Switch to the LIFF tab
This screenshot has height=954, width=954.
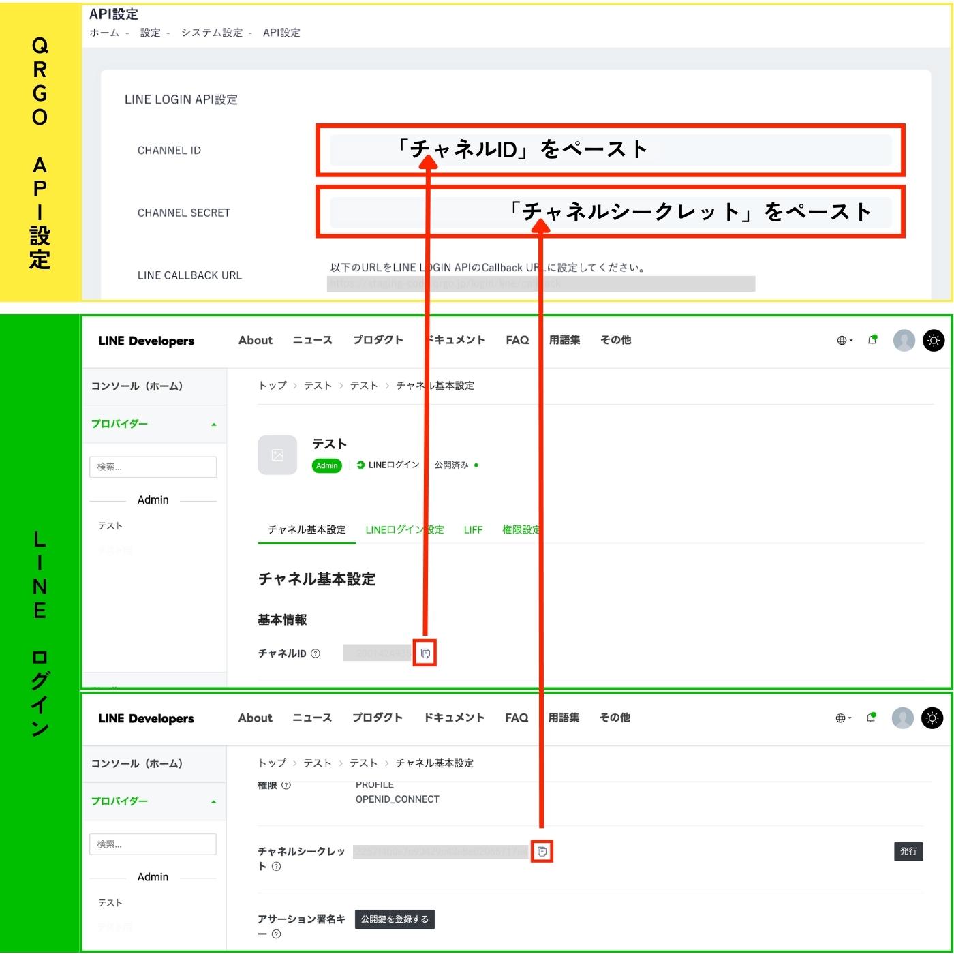tap(473, 529)
